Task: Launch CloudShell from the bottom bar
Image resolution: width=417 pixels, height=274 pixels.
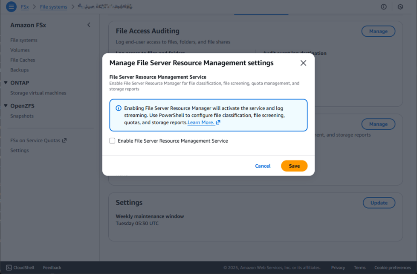Action: [20, 267]
